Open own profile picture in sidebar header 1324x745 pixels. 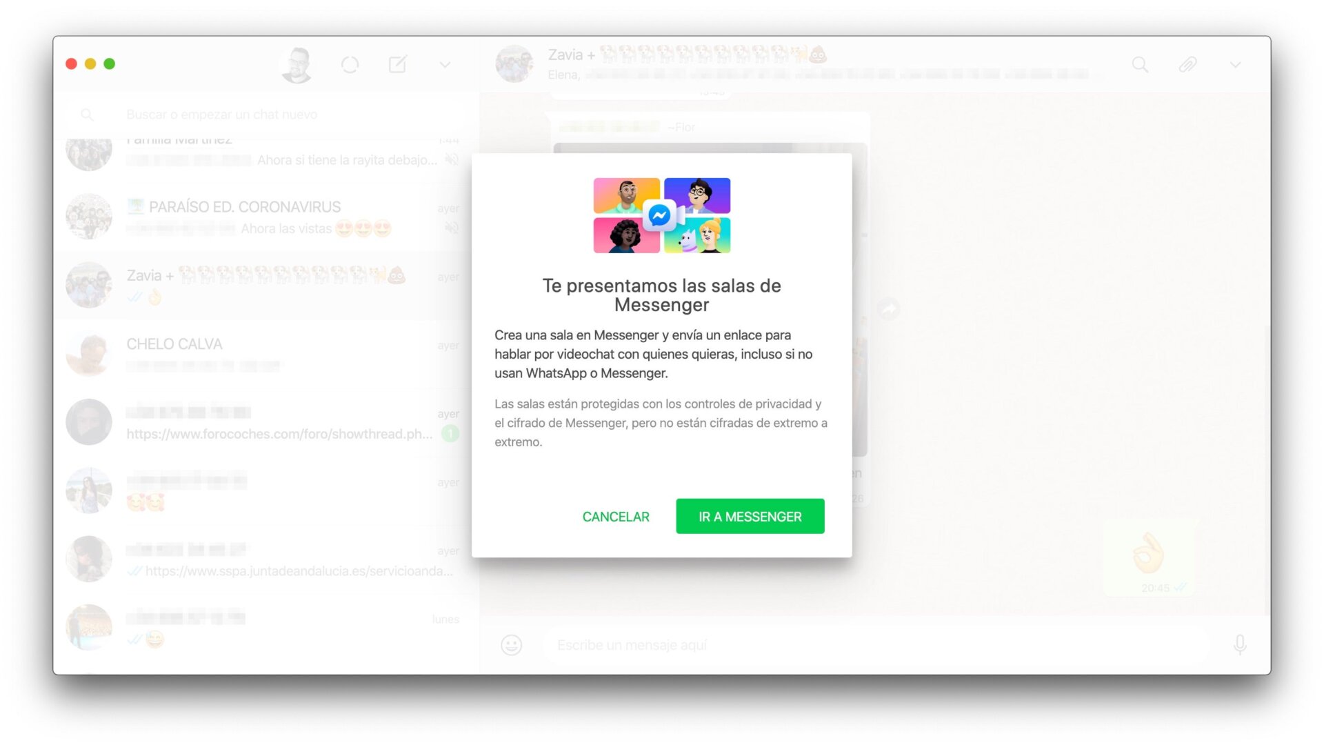click(297, 65)
